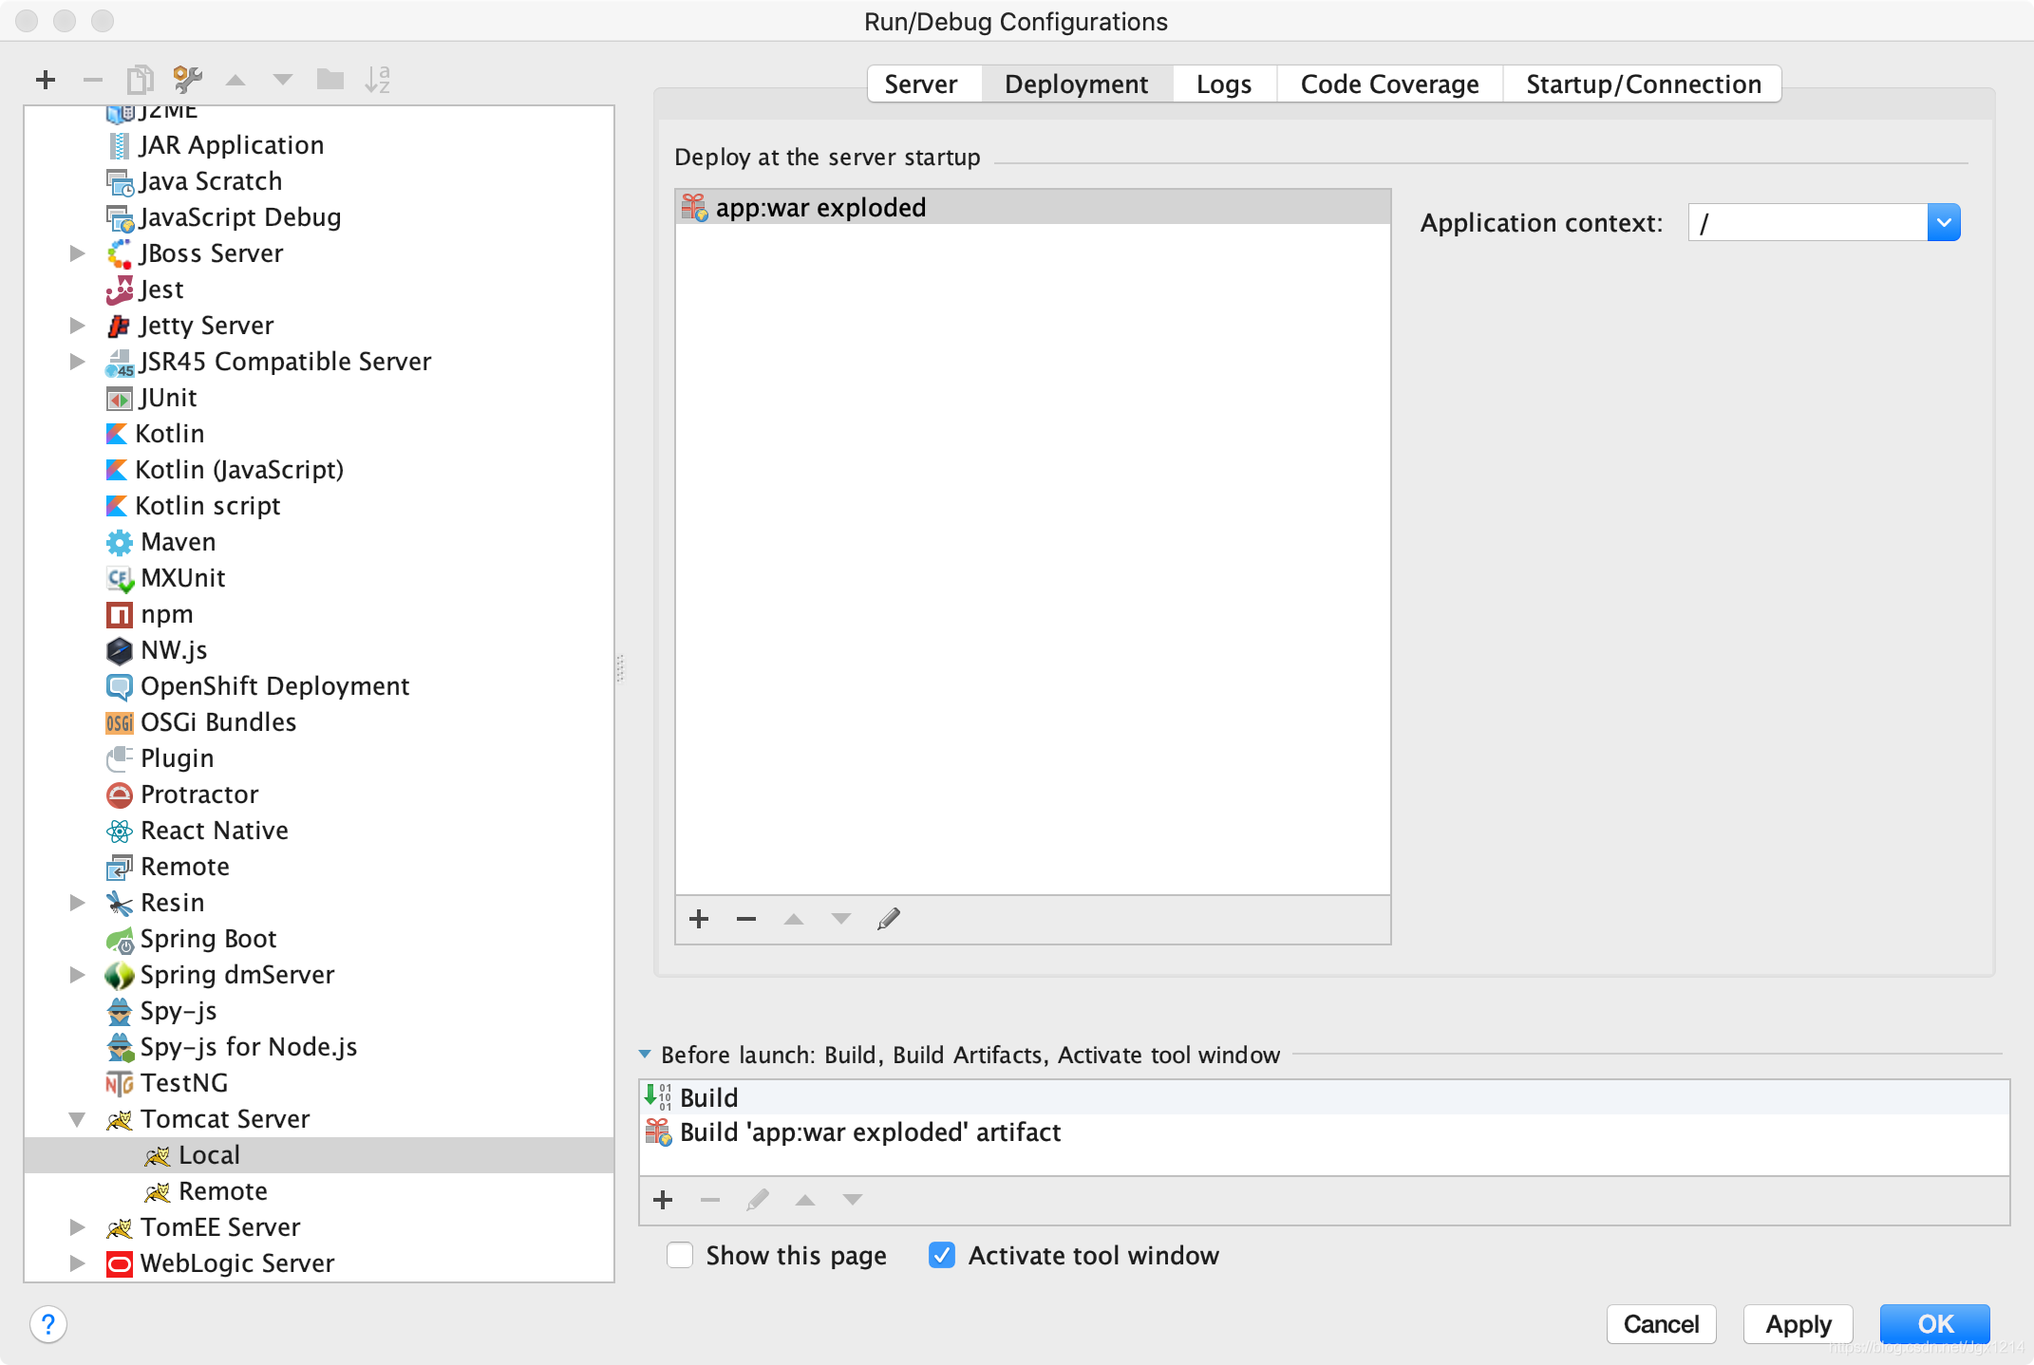The image size is (2034, 1365).
Task: Click the Spring Boot leaf icon
Action: pyautogui.click(x=119, y=939)
